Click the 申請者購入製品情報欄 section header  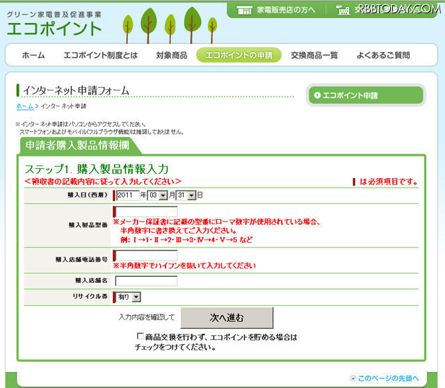[77, 145]
